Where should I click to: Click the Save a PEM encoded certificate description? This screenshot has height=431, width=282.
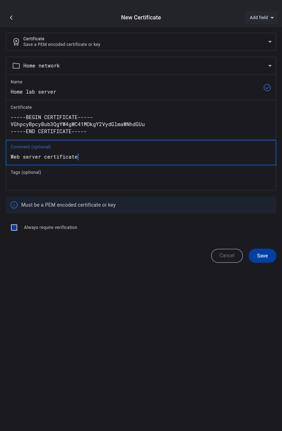tap(62, 45)
